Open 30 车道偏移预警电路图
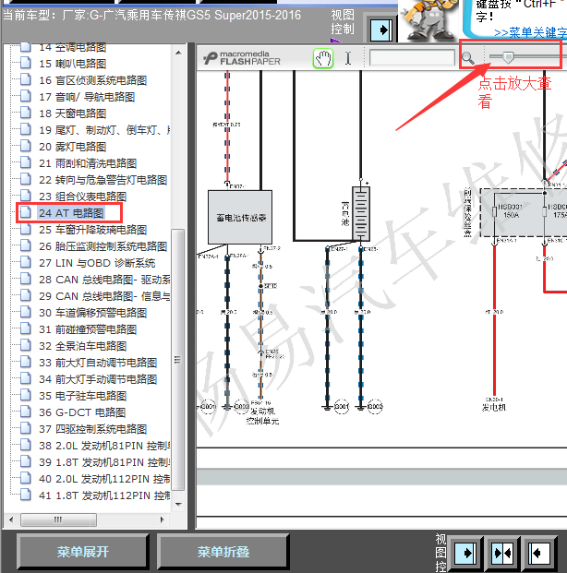 (93, 313)
